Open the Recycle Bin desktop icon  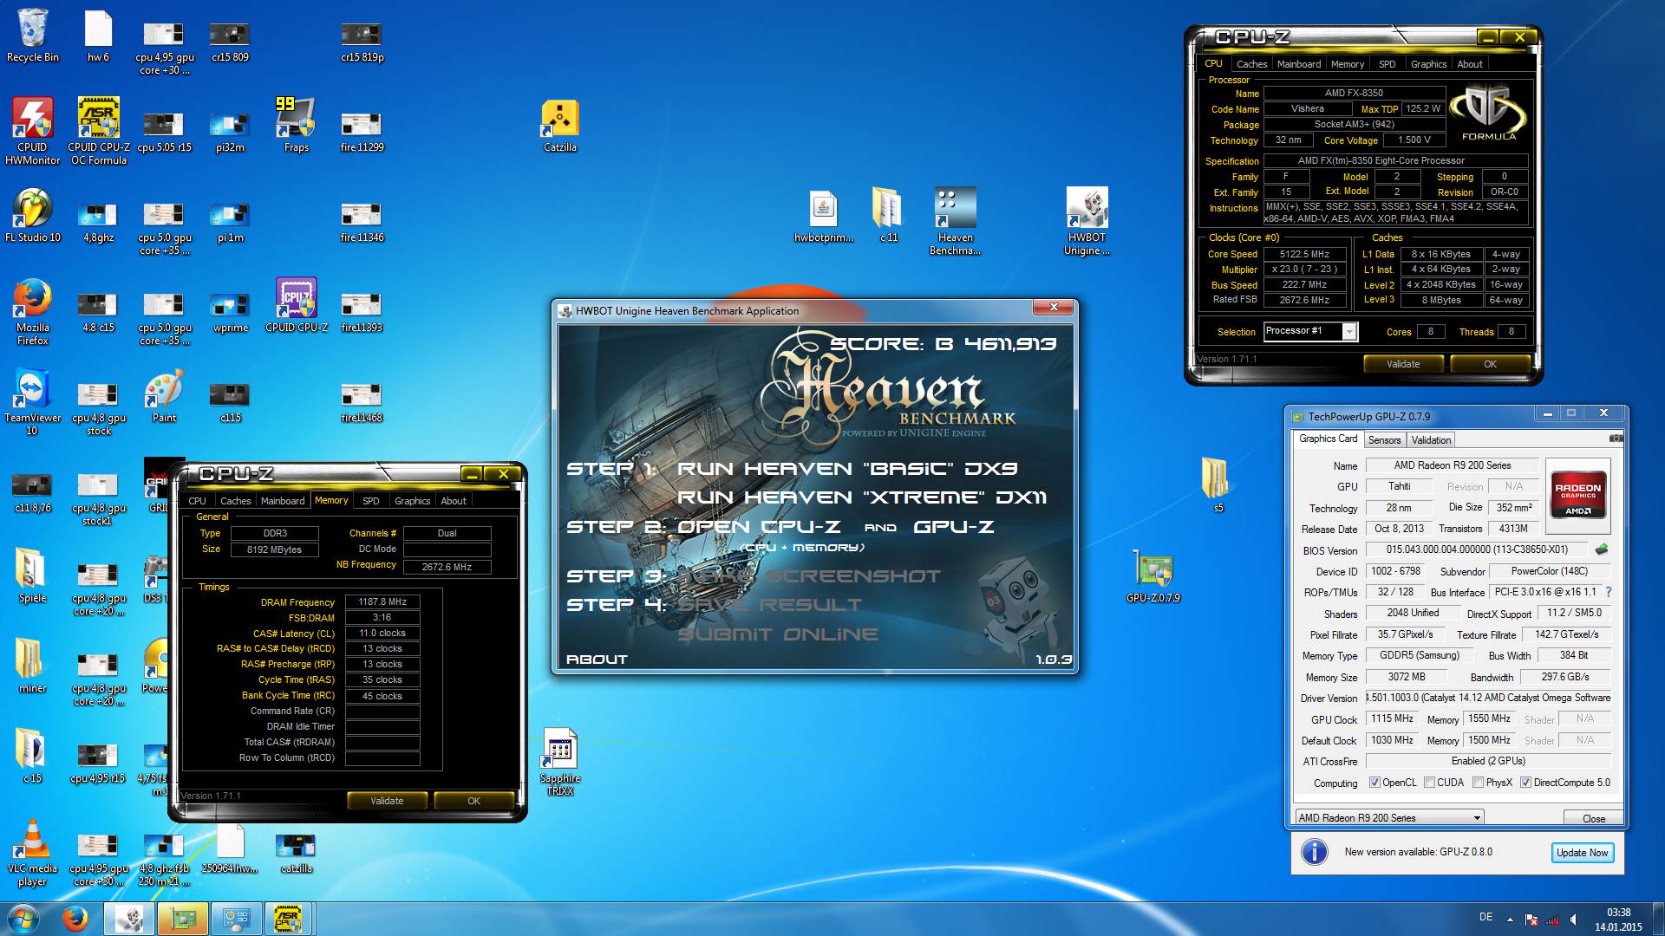[32, 35]
